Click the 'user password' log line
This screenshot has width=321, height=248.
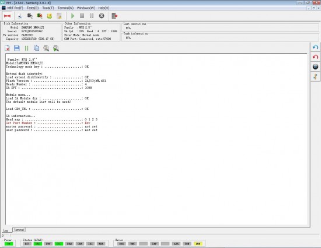click(51, 130)
